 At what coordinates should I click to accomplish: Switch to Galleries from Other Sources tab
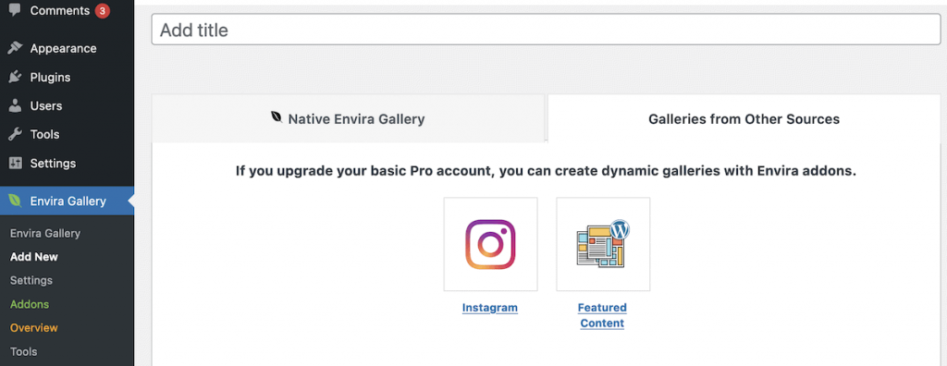(744, 118)
